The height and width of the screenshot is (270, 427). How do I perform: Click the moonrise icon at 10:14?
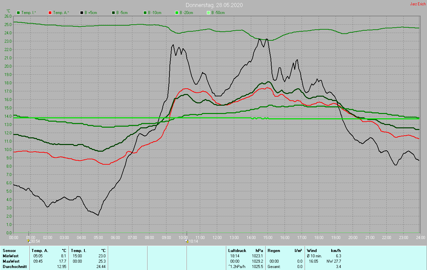[x=186, y=240]
